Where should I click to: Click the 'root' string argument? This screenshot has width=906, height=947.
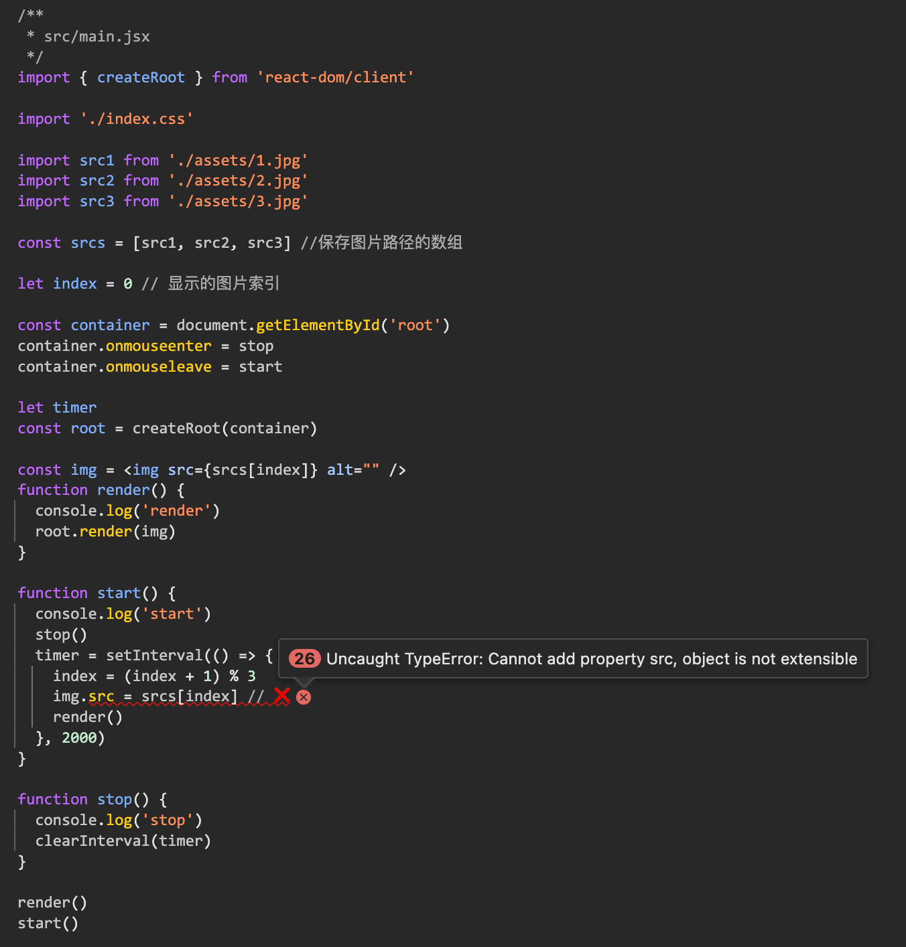(415, 325)
